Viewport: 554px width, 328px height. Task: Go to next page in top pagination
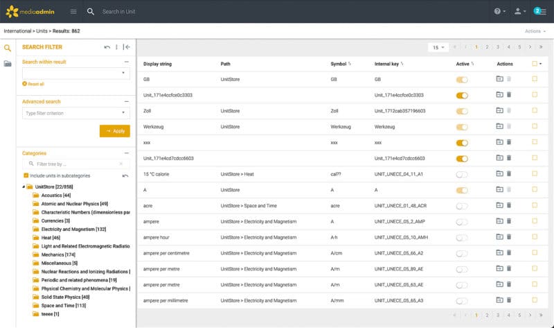tap(530, 47)
